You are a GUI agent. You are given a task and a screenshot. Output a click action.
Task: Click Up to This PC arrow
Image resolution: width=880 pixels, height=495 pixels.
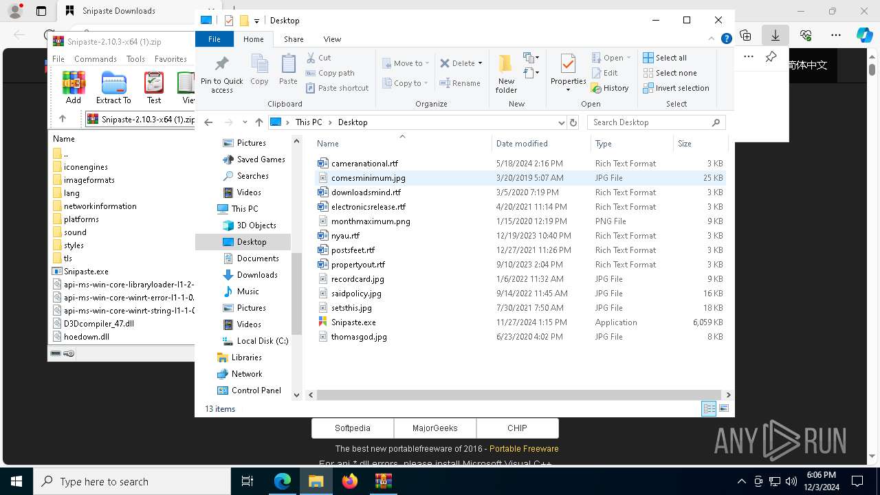point(258,122)
